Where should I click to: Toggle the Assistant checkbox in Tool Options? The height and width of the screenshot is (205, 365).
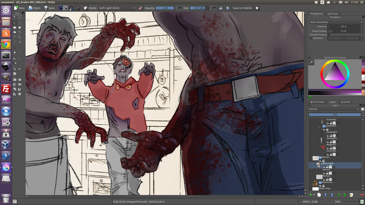click(311, 38)
